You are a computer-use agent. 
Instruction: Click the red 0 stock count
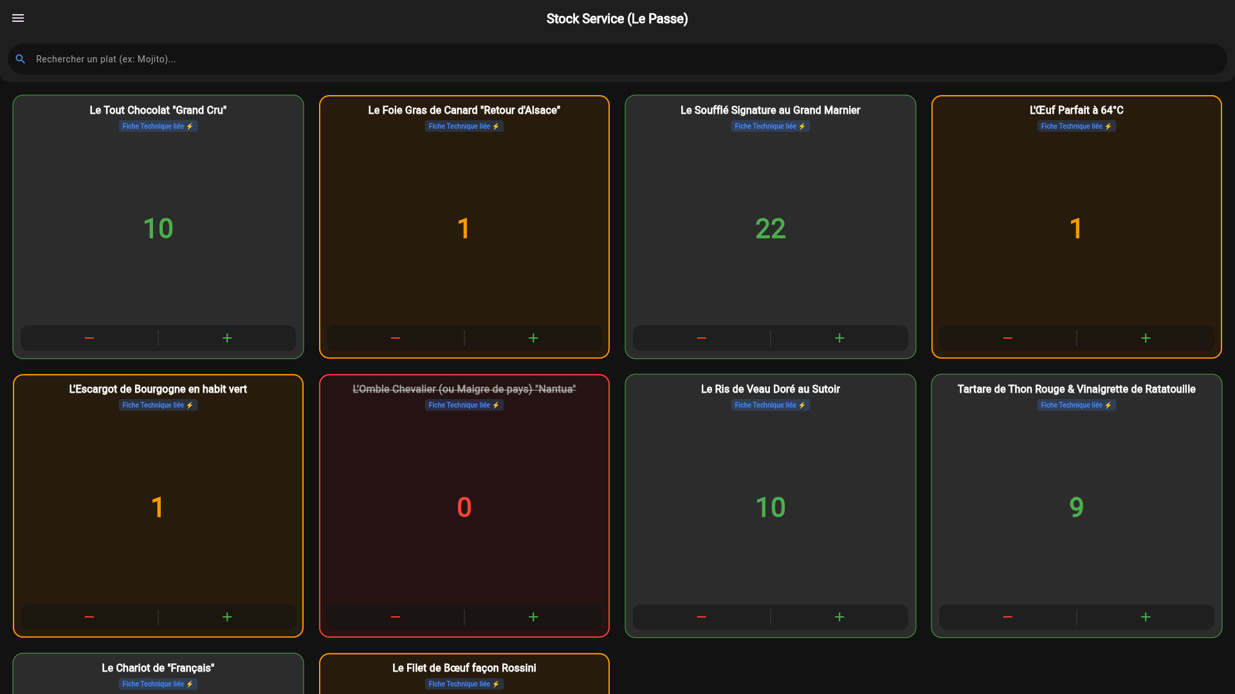click(464, 508)
